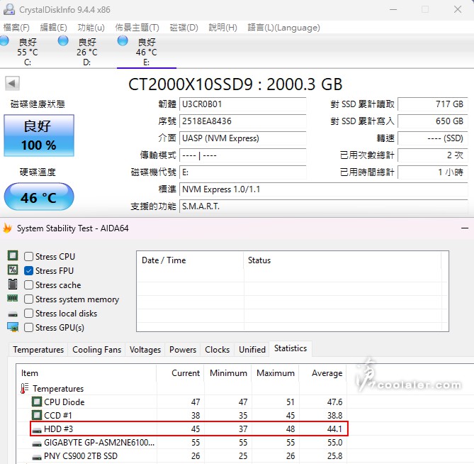Click the 46 °C disk temperature button
The width and height of the screenshot is (474, 464).
[39, 197]
